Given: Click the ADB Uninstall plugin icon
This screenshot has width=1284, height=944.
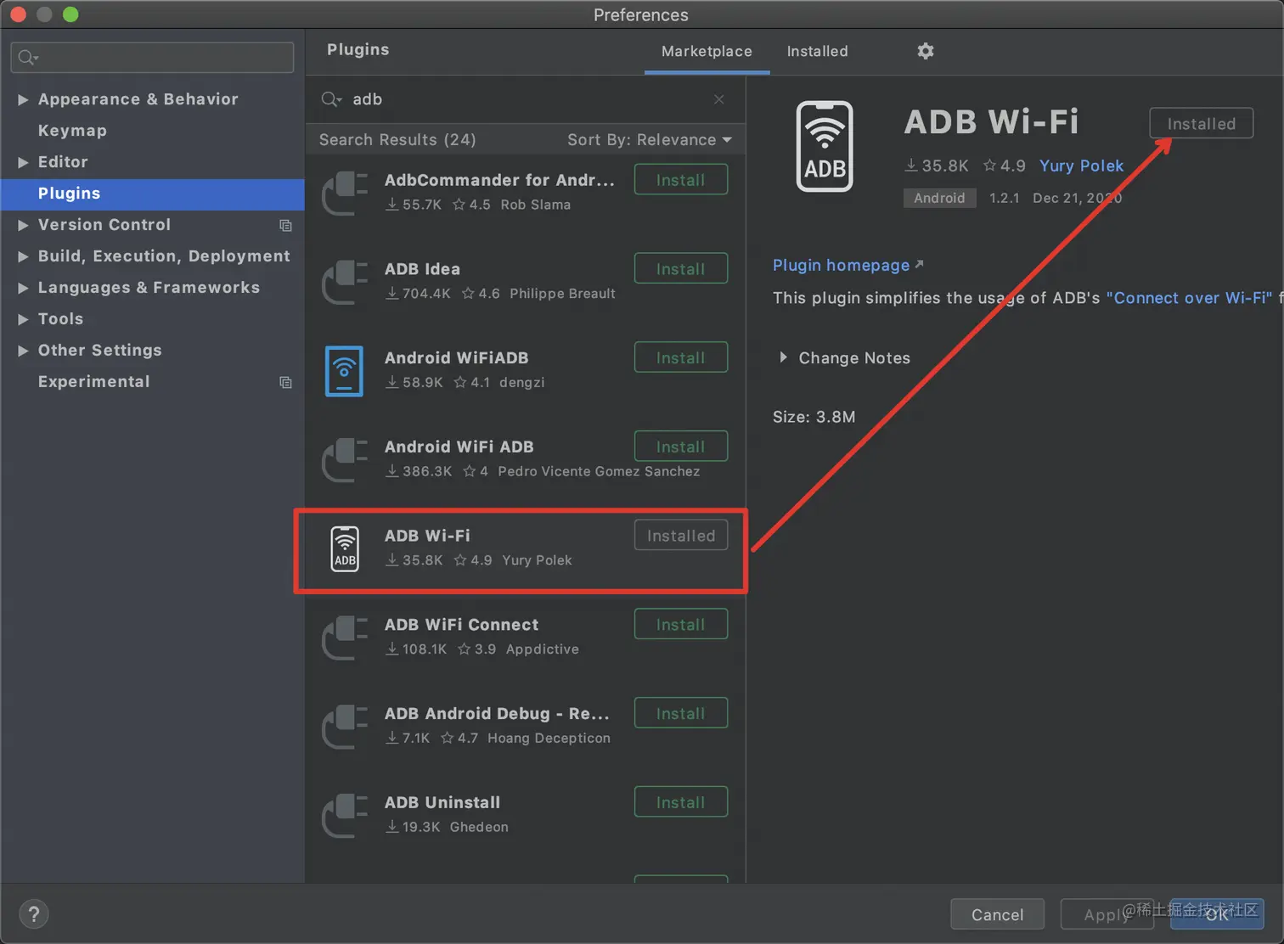Looking at the screenshot, I should (x=345, y=816).
